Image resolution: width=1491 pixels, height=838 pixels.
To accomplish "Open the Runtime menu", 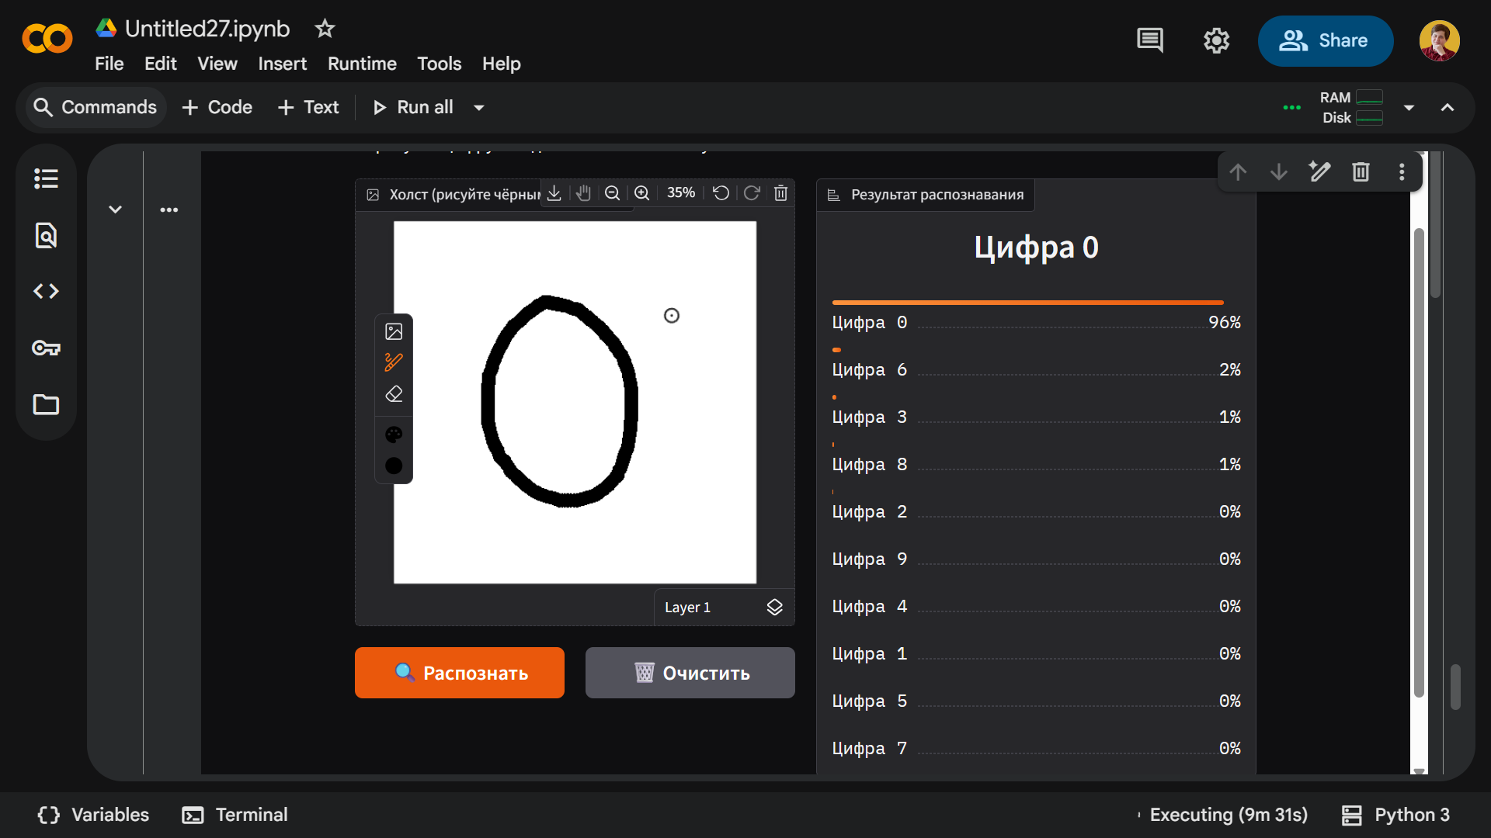I will 362,64.
